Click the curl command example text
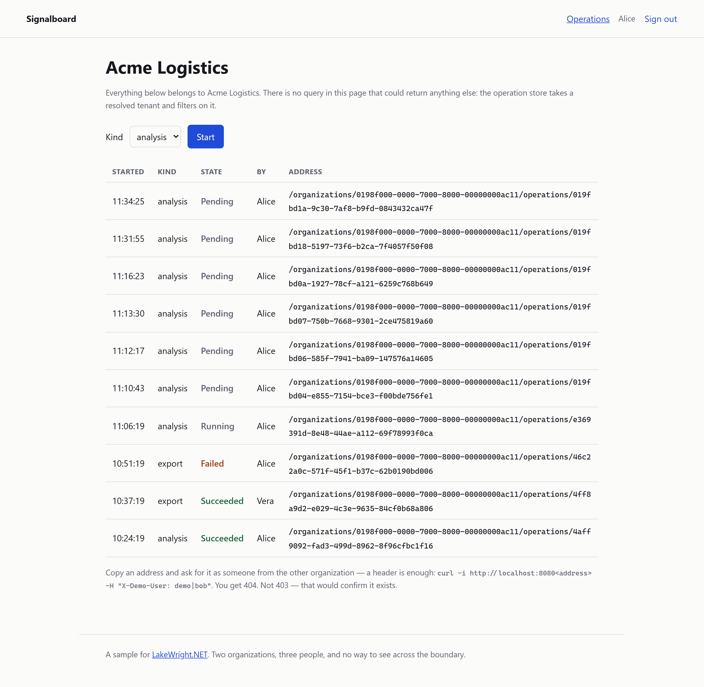Image resolution: width=704 pixels, height=687 pixels. (x=348, y=579)
